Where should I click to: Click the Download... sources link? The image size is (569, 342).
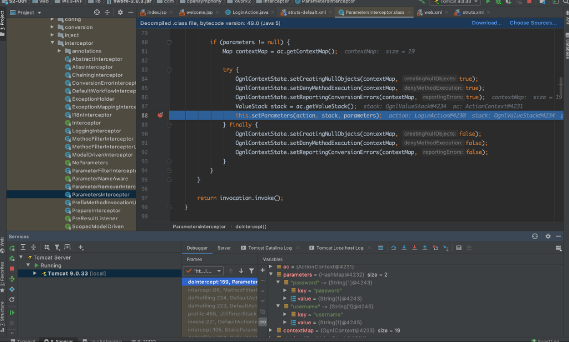(487, 23)
